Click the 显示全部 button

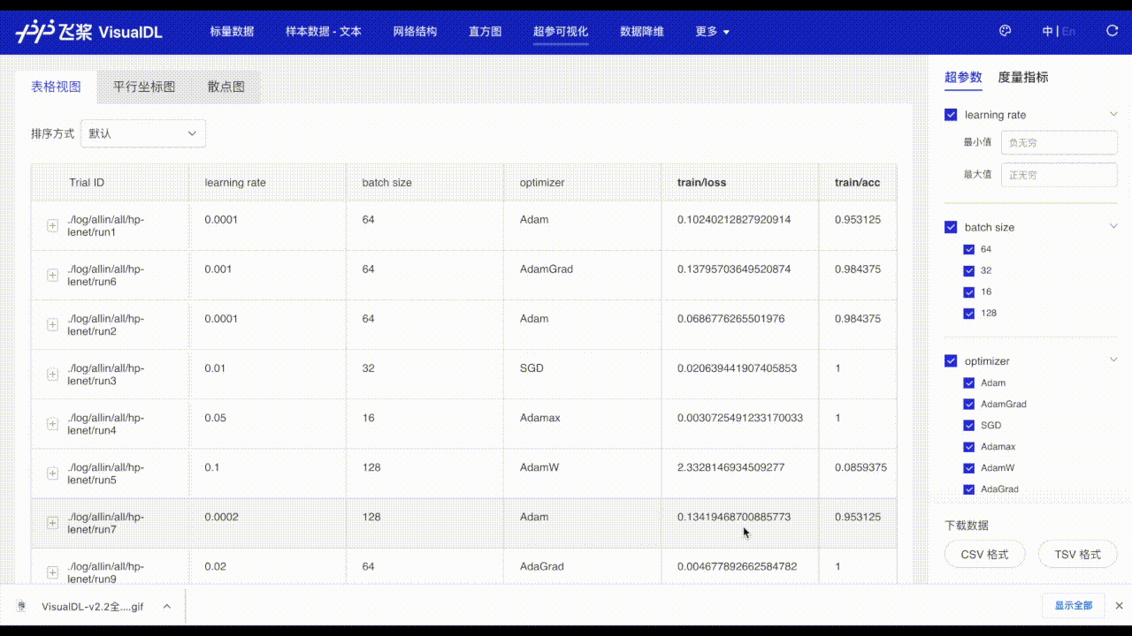coord(1073,605)
